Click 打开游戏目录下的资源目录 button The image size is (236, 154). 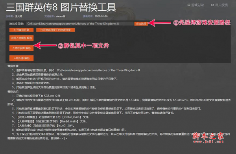click(55, 30)
